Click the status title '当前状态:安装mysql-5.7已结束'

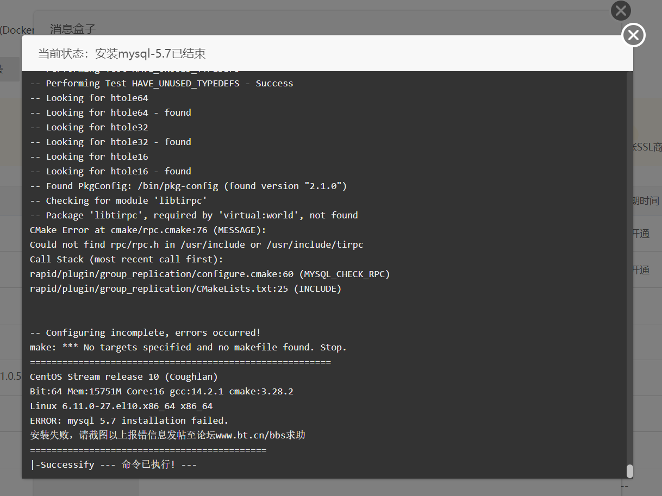122,53
